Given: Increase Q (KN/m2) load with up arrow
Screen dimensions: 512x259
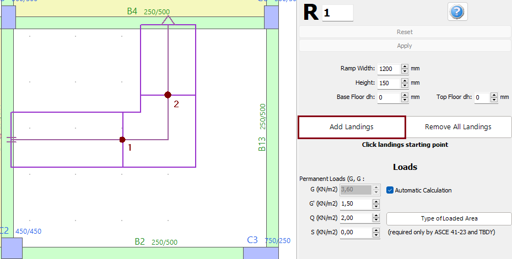Looking at the screenshot, I should tap(376, 215).
